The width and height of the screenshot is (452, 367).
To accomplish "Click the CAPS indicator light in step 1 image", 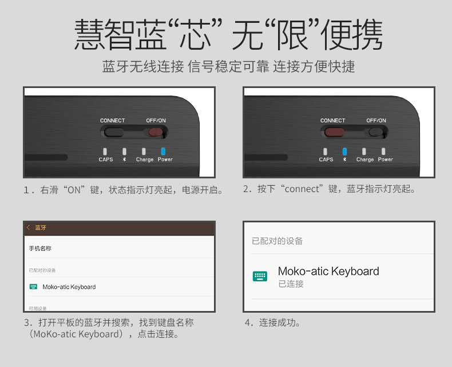I will (105, 151).
